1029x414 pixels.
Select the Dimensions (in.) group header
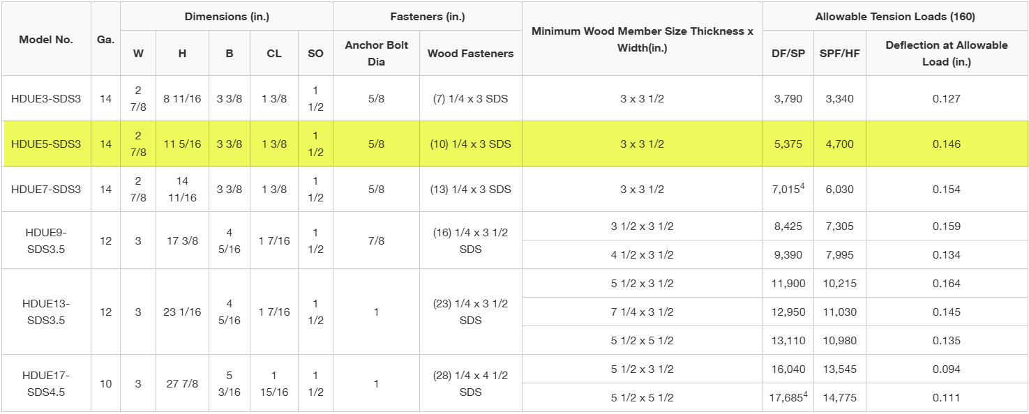pyautogui.click(x=227, y=17)
